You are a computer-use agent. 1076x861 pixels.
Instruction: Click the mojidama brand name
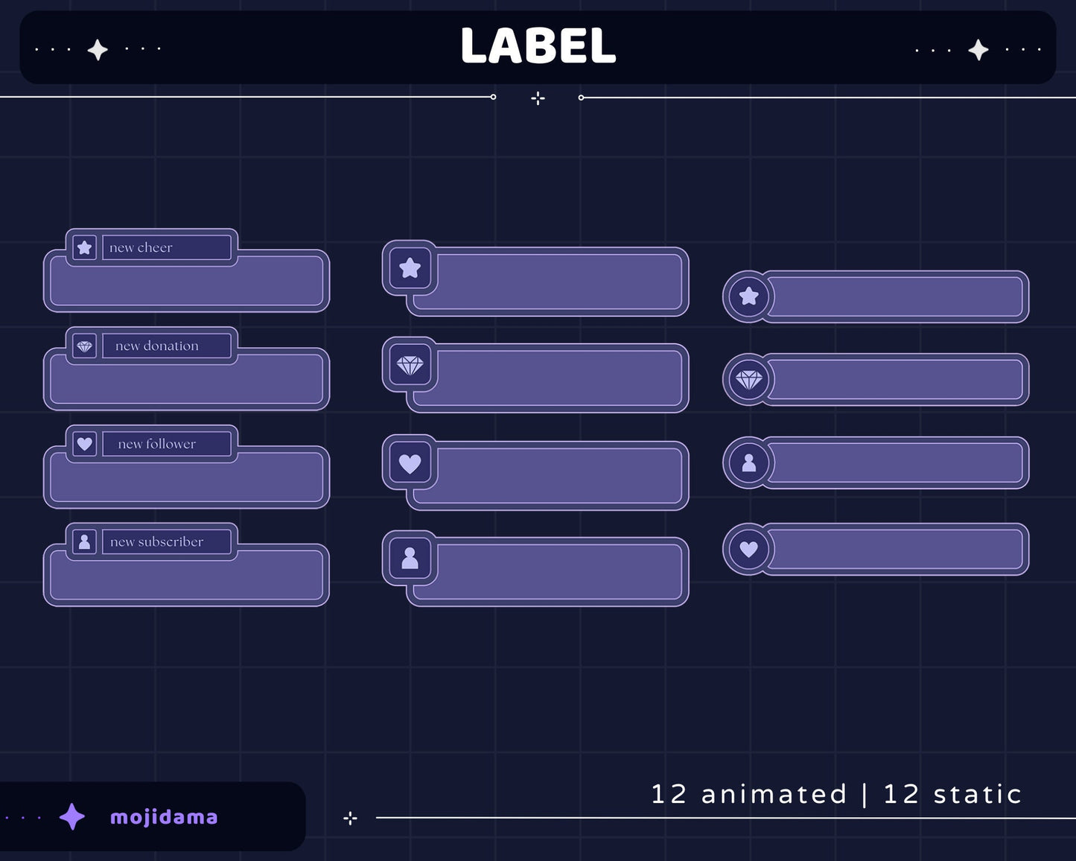pyautogui.click(x=164, y=817)
